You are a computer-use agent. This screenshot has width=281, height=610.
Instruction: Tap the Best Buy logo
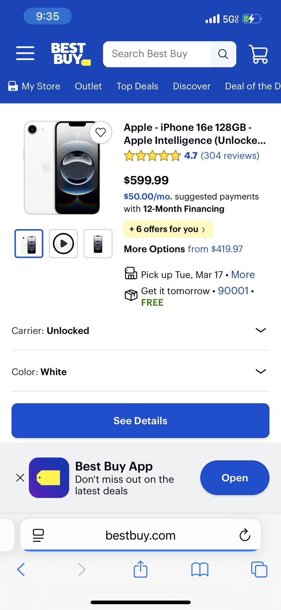[x=70, y=54]
